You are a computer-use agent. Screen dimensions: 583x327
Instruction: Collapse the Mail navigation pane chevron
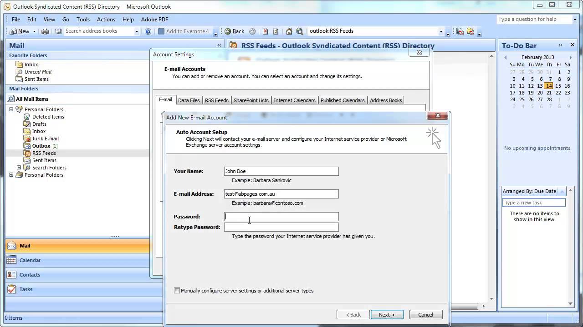[x=219, y=45]
